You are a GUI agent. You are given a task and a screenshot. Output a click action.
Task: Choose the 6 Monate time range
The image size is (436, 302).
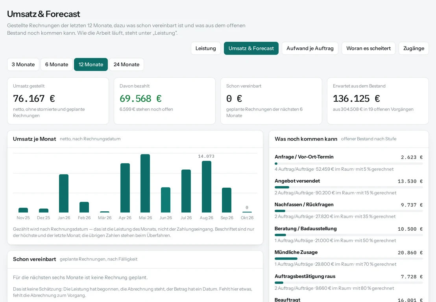(57, 64)
